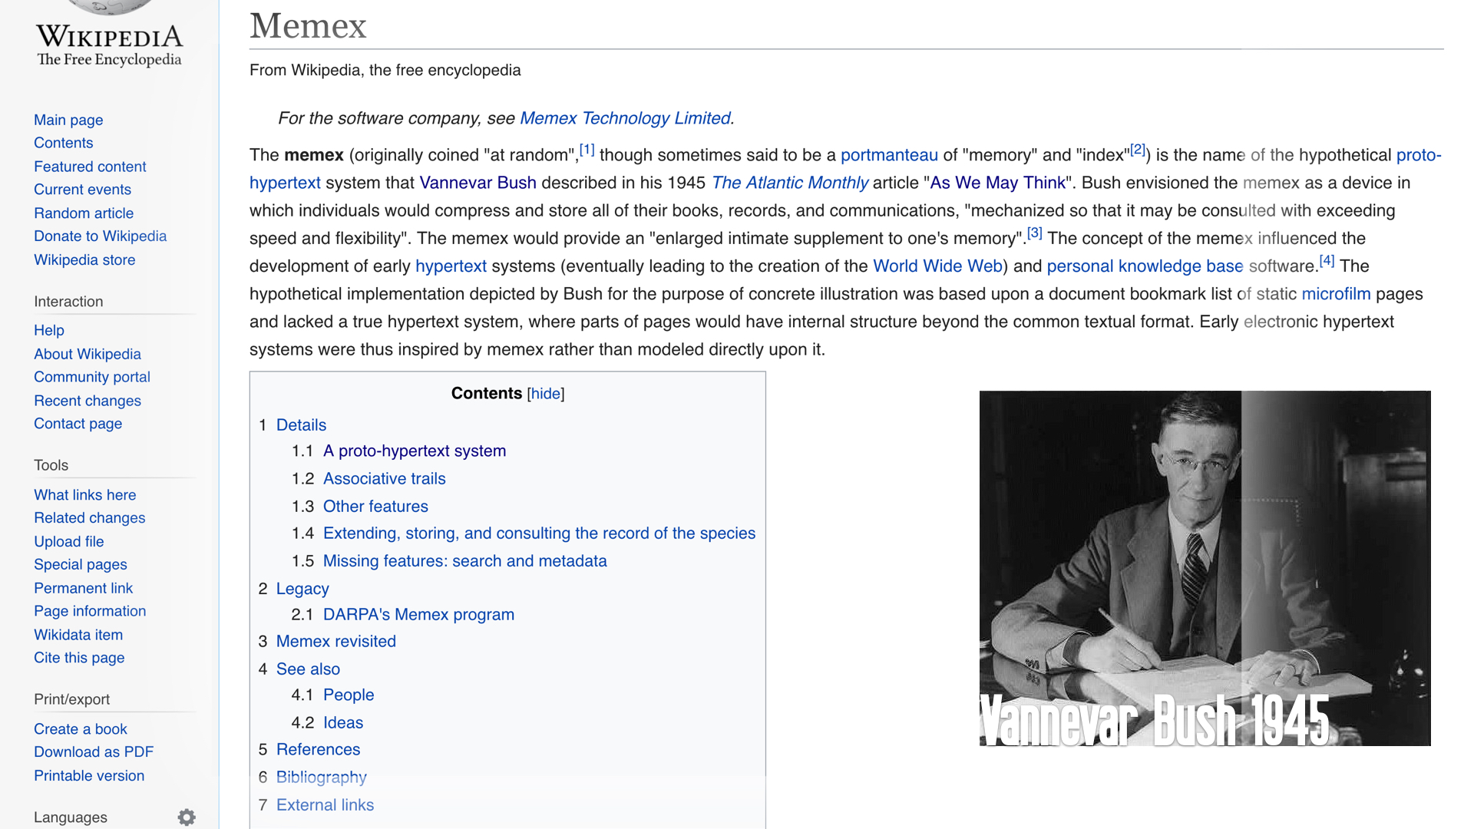This screenshot has width=1474, height=829.
Task: Click Cite this page
Action: pos(79,658)
